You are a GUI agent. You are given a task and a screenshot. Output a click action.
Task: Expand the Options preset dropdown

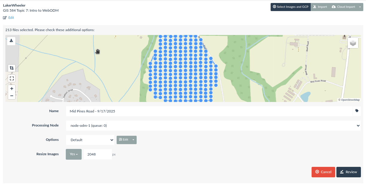point(90,140)
